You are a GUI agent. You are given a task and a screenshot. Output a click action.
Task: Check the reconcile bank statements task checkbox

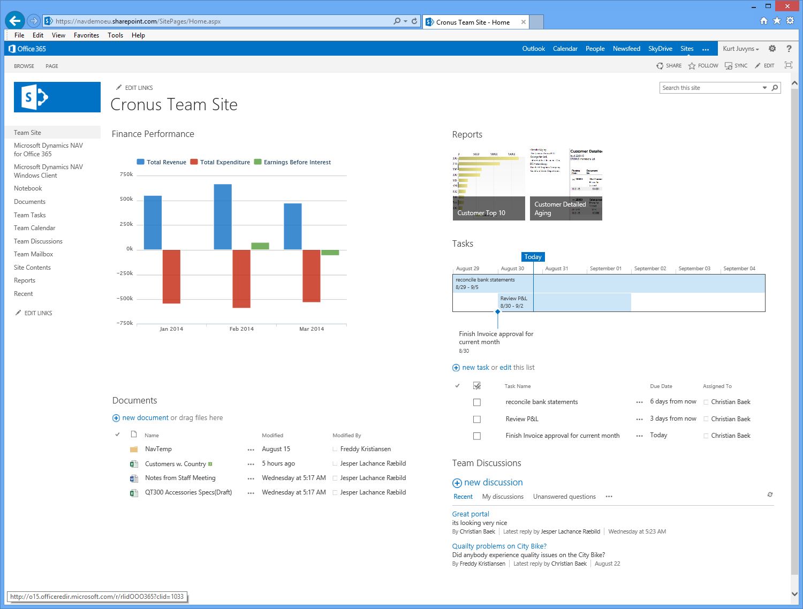point(477,402)
